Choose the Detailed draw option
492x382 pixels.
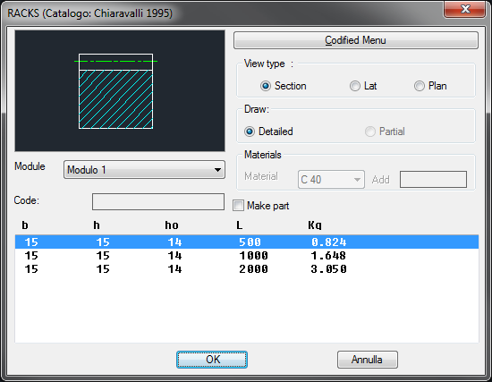[268, 132]
